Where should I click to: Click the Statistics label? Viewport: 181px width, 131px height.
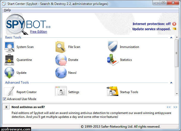(x=126, y=60)
